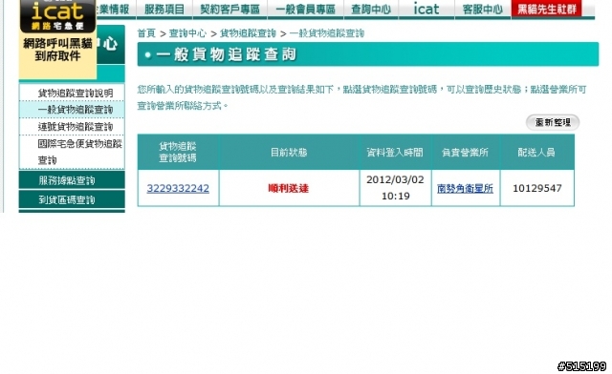Click the 一般貨物追蹤查詢 page title
Viewport: 612px width, 374px height.
[x=226, y=54]
